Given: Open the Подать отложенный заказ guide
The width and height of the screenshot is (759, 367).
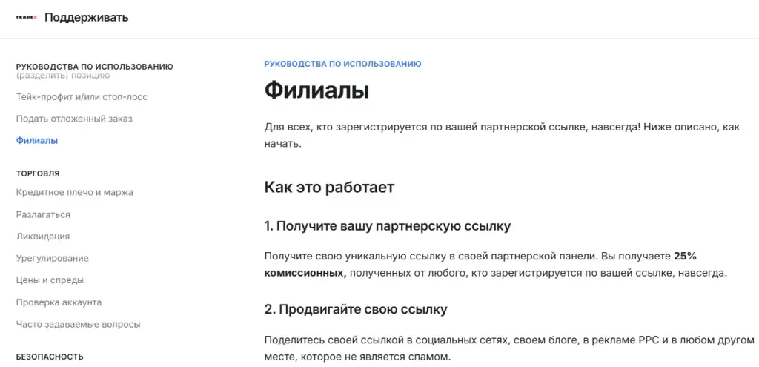Looking at the screenshot, I should tap(74, 119).
